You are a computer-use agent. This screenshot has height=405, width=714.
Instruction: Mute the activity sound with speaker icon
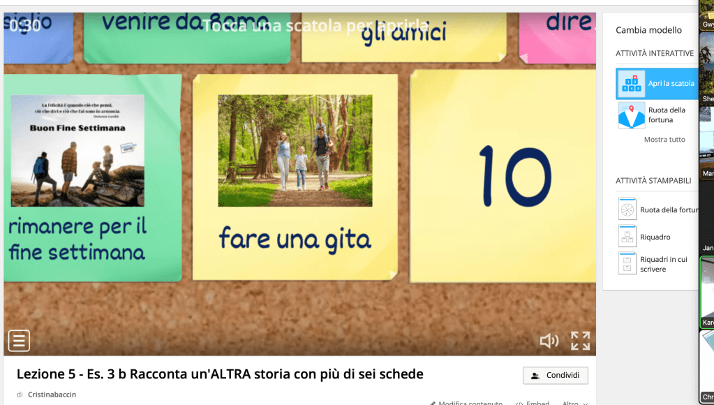coord(549,341)
